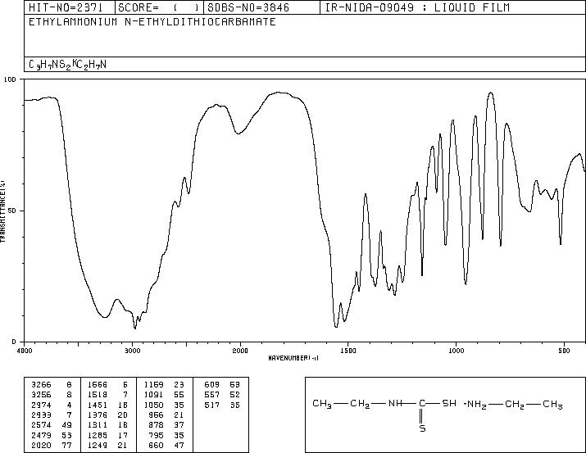Image resolution: width=586 pixels, height=453 pixels.
Task: Click the 1285 peak entry in table
Action: pos(98,436)
